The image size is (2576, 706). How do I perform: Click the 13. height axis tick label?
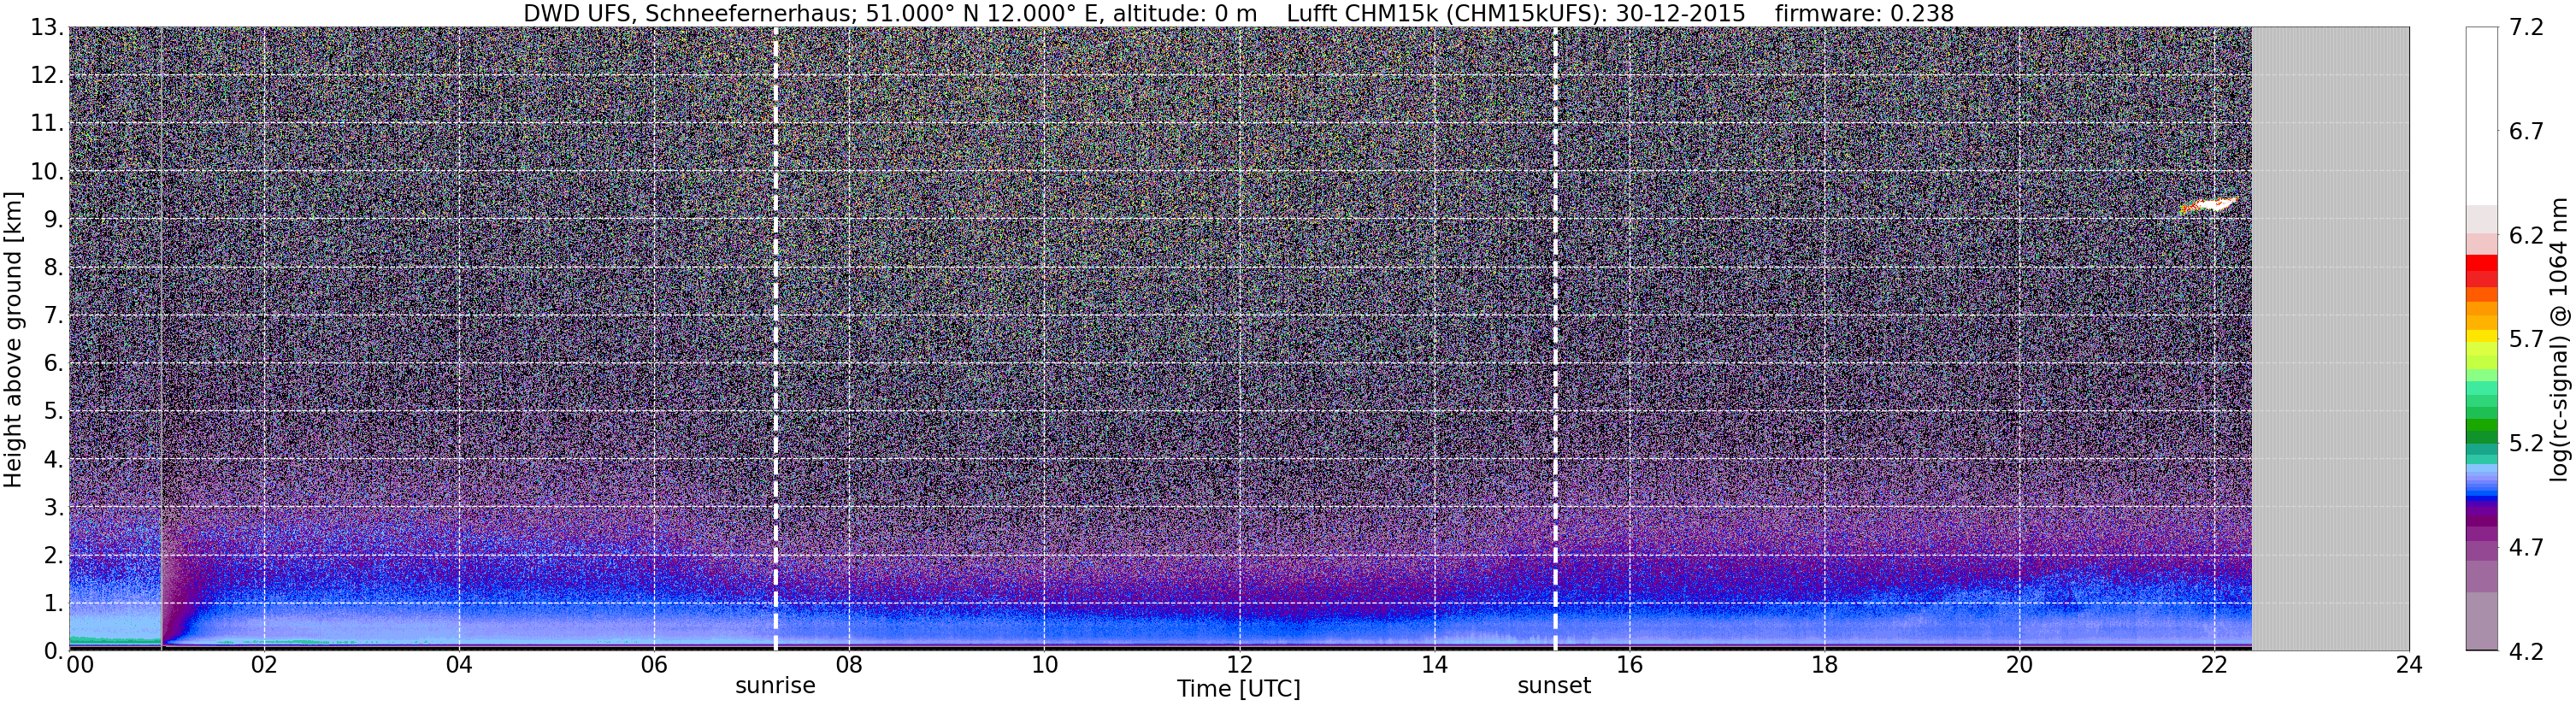(x=47, y=28)
